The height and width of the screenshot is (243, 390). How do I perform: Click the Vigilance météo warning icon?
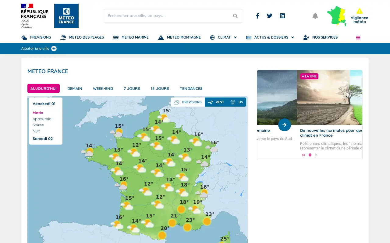click(360, 11)
